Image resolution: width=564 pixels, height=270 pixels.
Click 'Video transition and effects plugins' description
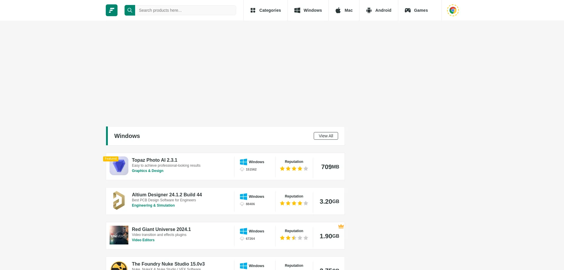[159, 235]
